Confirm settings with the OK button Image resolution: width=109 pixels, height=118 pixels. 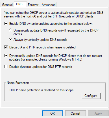(x=53, y=113)
